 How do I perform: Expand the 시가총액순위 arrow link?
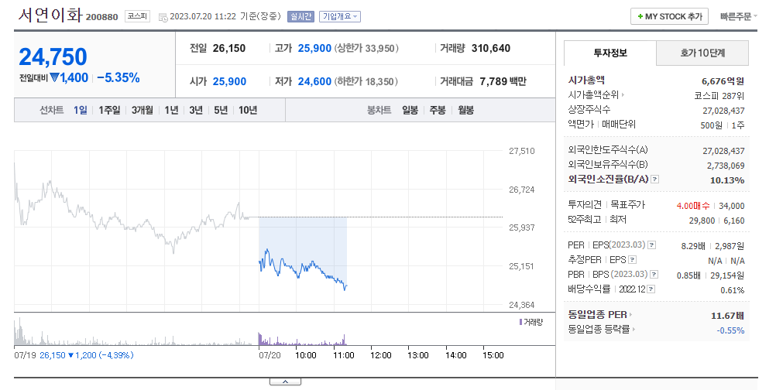click(596, 95)
